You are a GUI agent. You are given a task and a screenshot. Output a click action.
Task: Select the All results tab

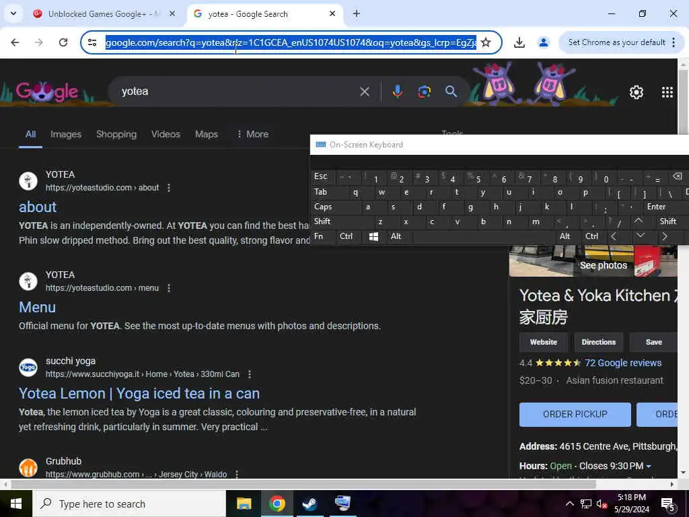coord(30,134)
